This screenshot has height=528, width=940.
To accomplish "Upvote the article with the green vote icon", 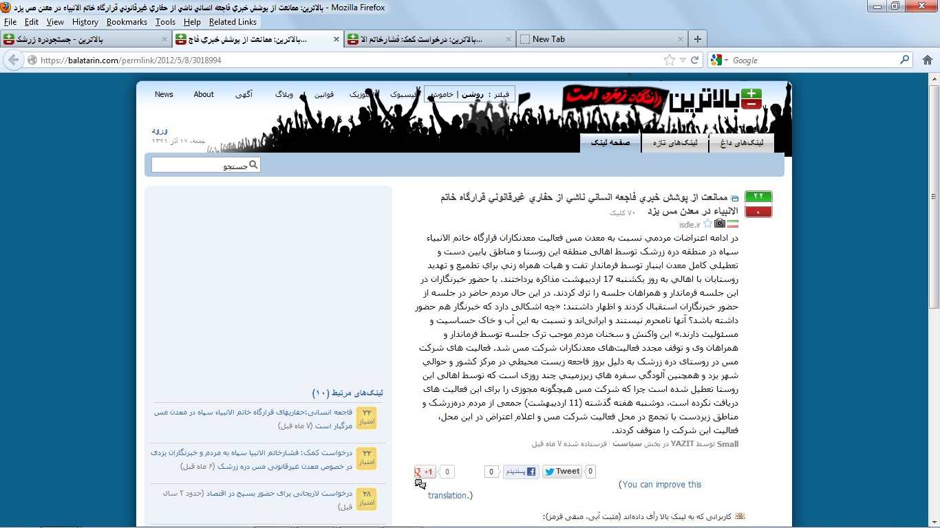I will click(758, 196).
